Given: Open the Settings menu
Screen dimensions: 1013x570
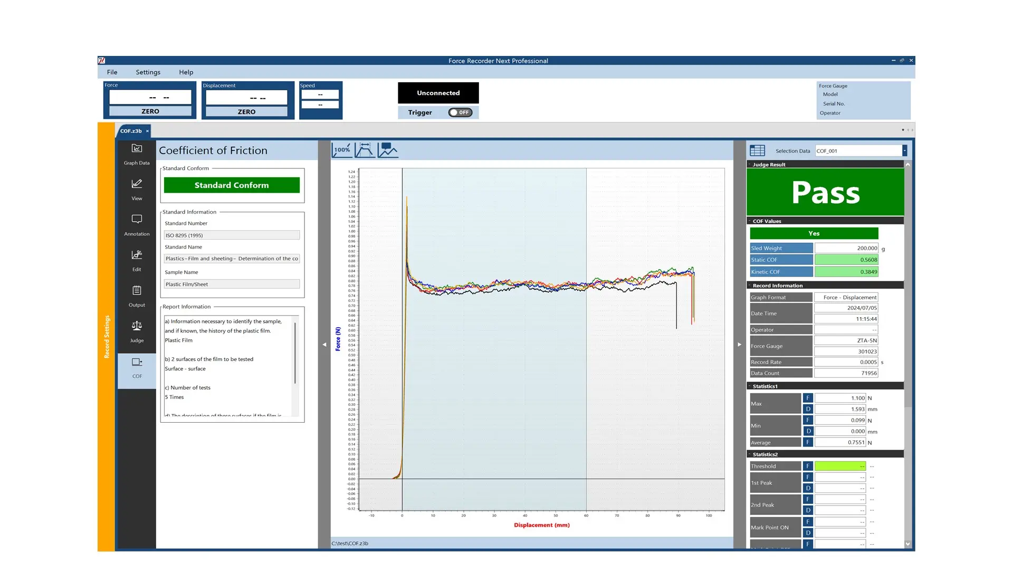Looking at the screenshot, I should pyautogui.click(x=148, y=72).
